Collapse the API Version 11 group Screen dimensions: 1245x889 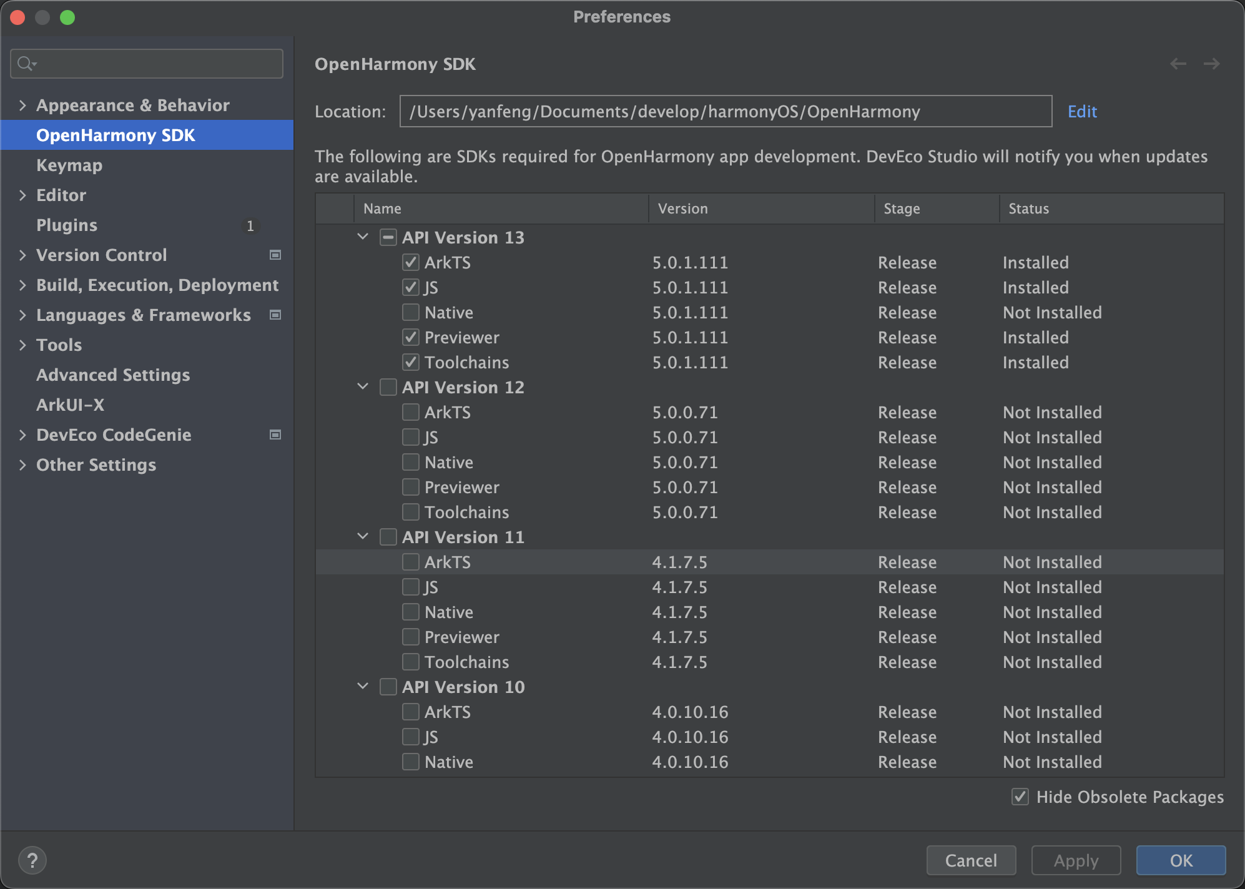pos(363,536)
